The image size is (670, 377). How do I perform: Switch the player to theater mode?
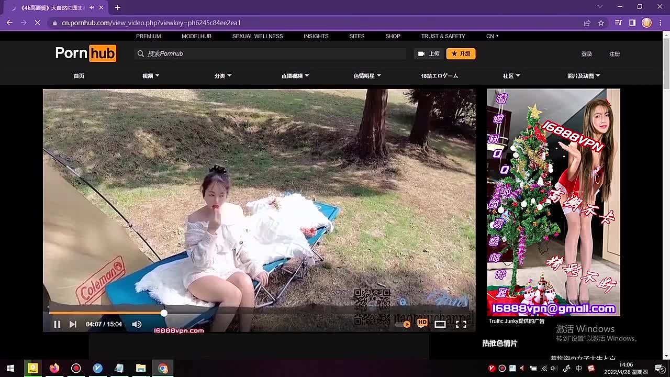tap(440, 324)
